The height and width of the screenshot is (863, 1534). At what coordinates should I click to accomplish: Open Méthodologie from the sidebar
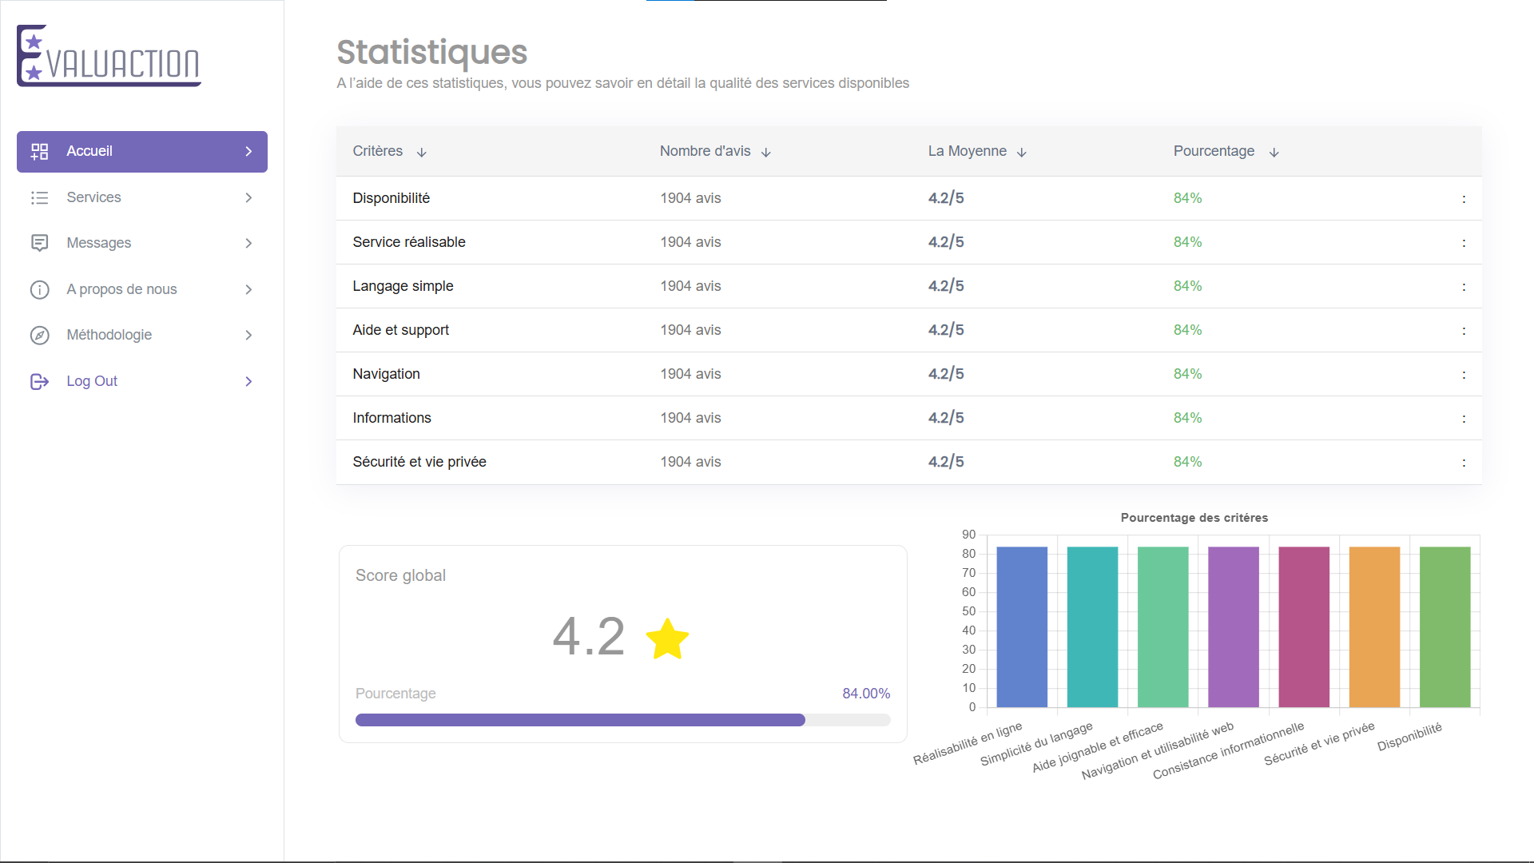109,335
